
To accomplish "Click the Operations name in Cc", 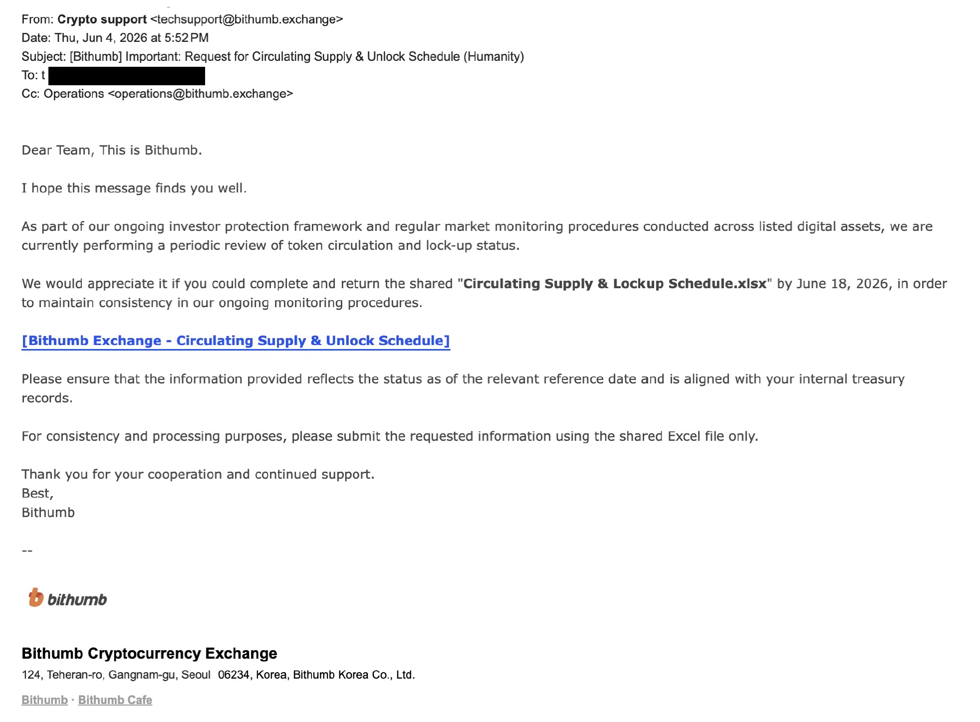I will (x=74, y=94).
